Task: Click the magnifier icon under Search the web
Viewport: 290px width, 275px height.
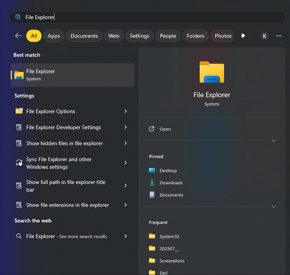Action: click(19, 236)
